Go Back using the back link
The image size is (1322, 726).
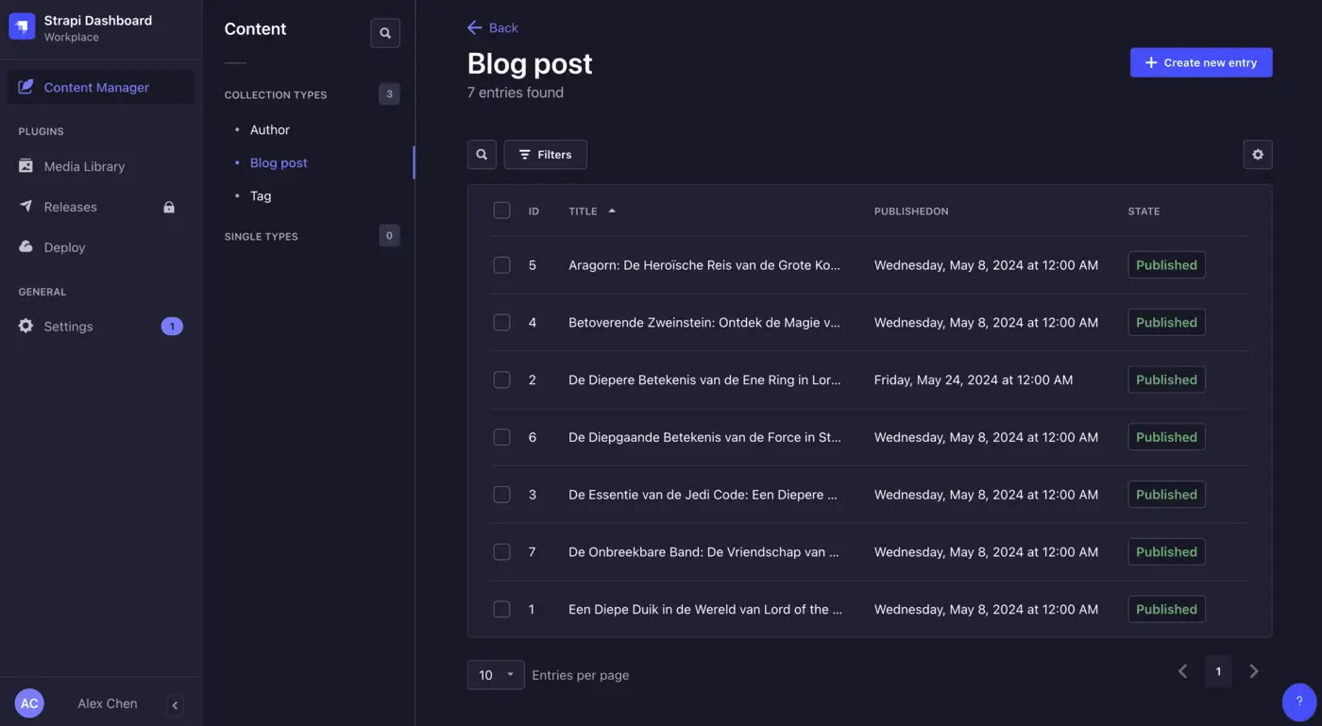click(x=492, y=27)
